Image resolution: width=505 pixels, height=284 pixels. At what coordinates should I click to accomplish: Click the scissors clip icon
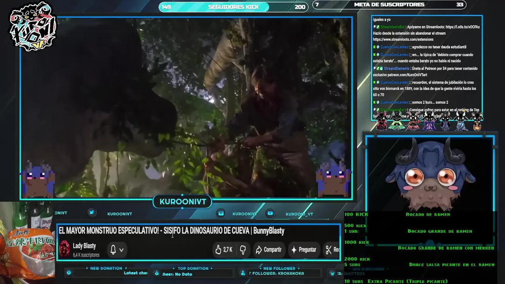click(328, 250)
